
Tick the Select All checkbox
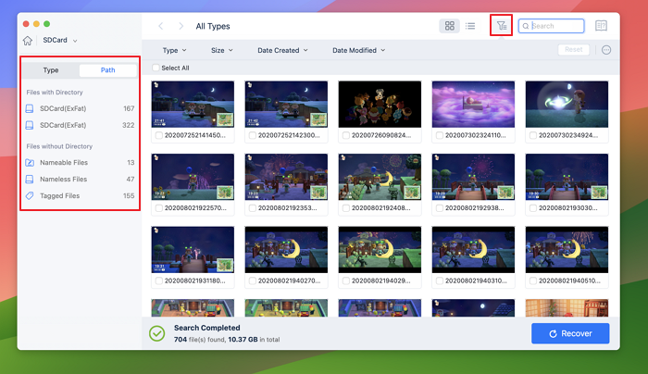[x=156, y=68]
